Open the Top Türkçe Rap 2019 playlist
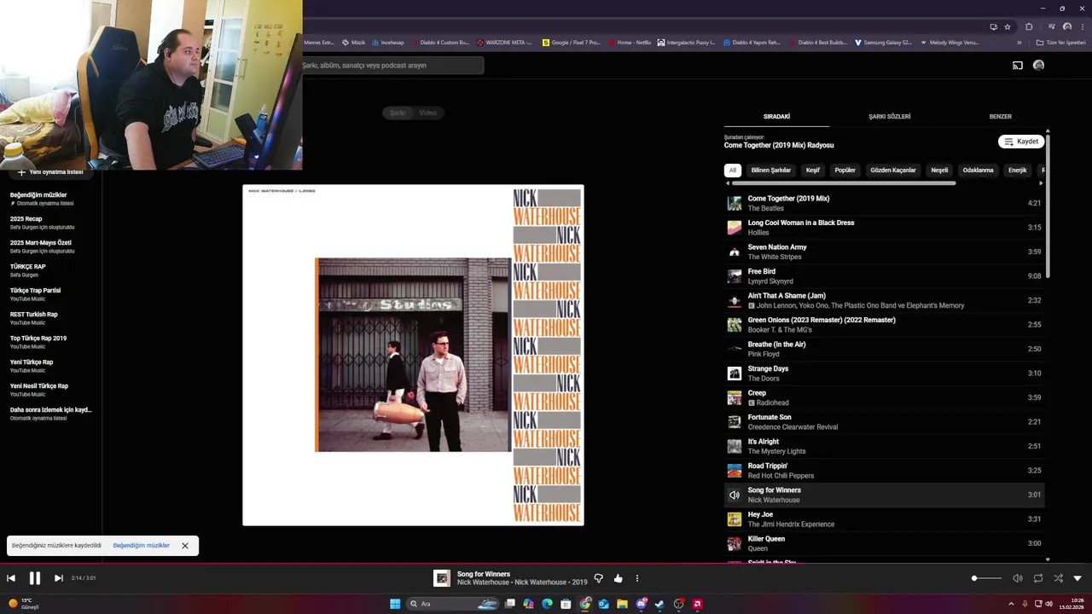The image size is (1092, 614). pyautogui.click(x=51, y=342)
